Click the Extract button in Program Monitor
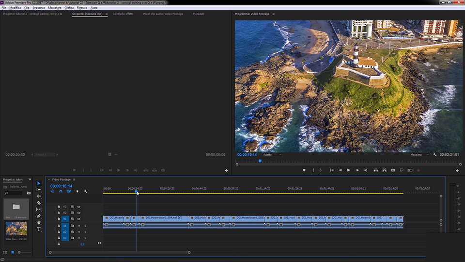 (384, 170)
